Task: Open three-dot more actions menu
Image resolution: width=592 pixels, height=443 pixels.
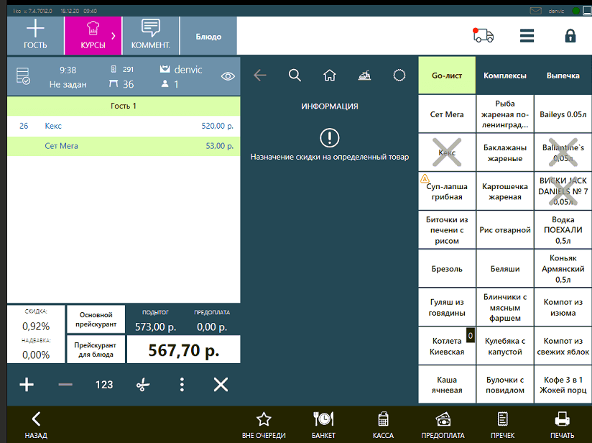Action: pyautogui.click(x=182, y=385)
